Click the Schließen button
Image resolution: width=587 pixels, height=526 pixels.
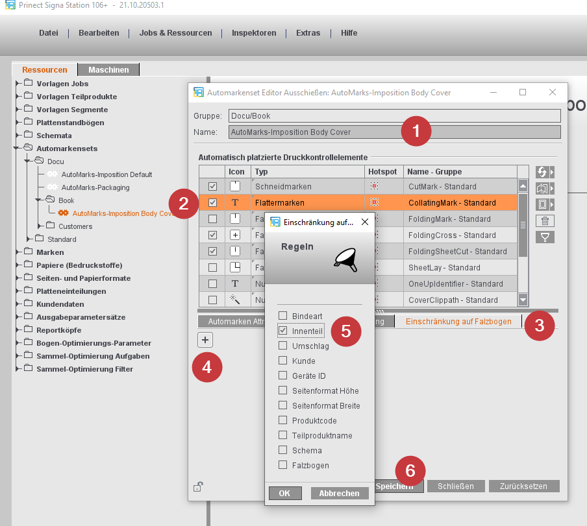tap(456, 486)
